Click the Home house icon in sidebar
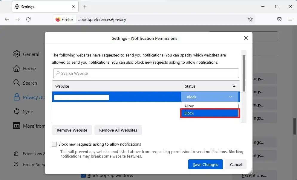297x180 pixels. (16, 68)
